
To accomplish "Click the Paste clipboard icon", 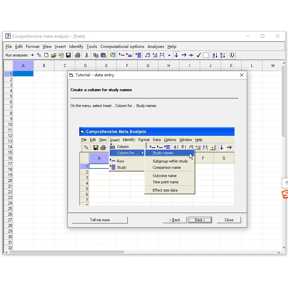I will (x=103, y=55).
